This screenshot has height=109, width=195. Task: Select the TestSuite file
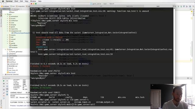(13, 48)
